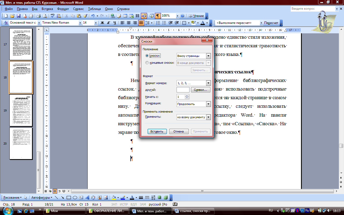
Task: Select the сноски radio button
Action: point(147,56)
